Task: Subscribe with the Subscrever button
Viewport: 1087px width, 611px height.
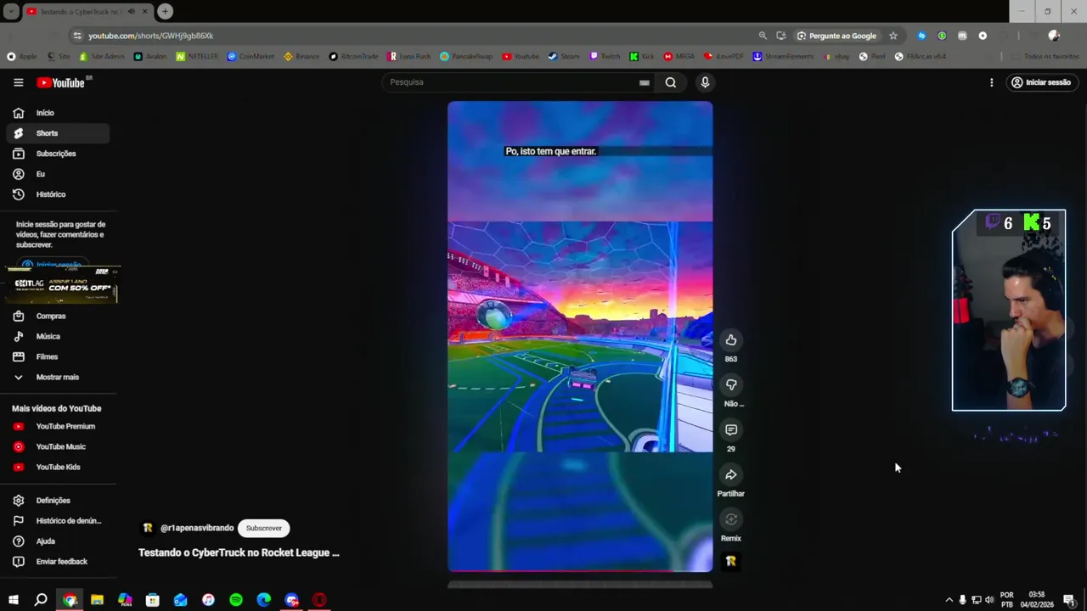Action: click(264, 528)
